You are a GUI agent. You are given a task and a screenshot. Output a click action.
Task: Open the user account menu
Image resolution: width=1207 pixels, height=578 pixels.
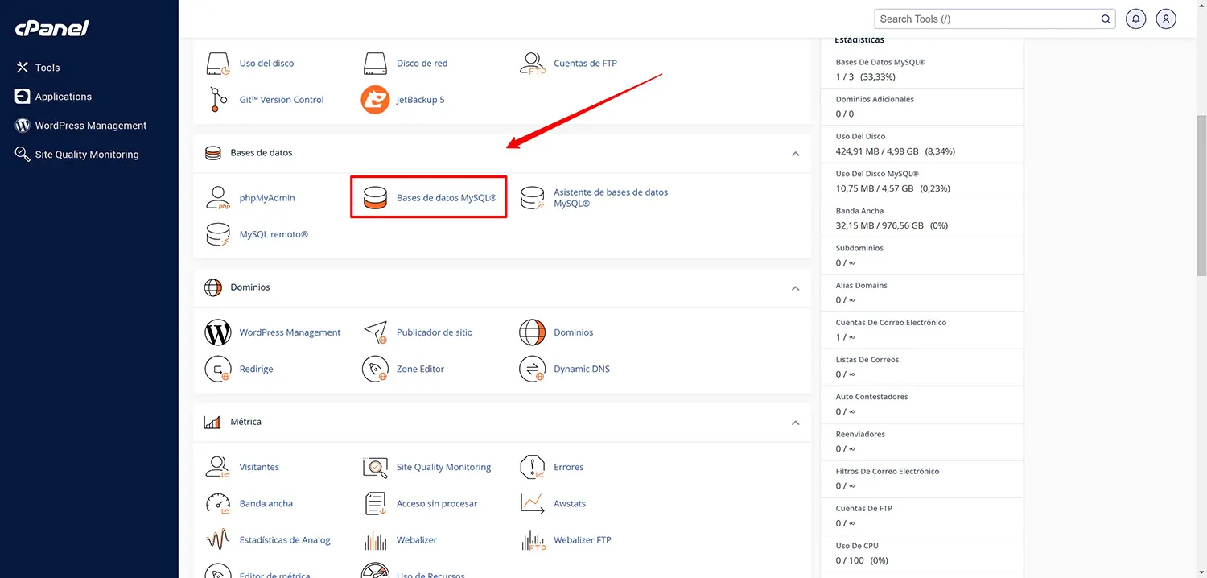point(1166,19)
